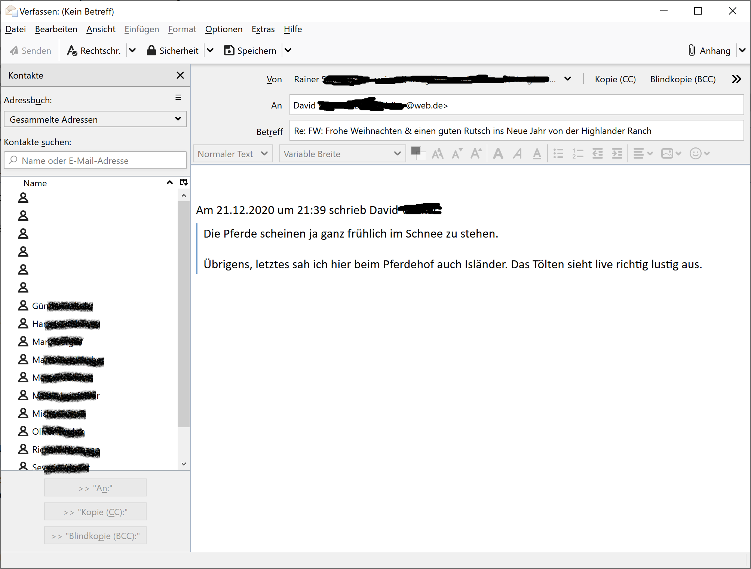
Task: Toggle bold text formatting
Action: click(498, 154)
